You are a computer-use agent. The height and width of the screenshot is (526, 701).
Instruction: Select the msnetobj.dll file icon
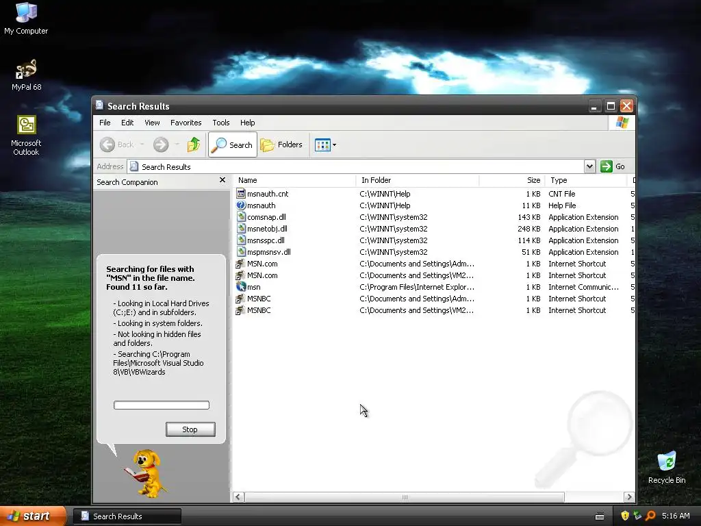click(241, 229)
